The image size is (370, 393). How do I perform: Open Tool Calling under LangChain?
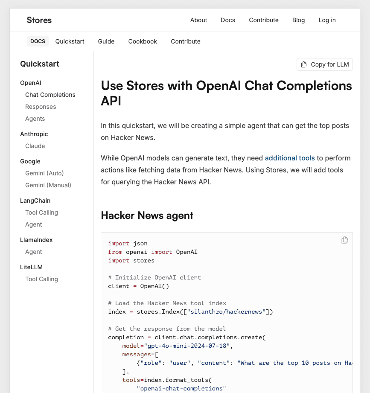coord(42,213)
